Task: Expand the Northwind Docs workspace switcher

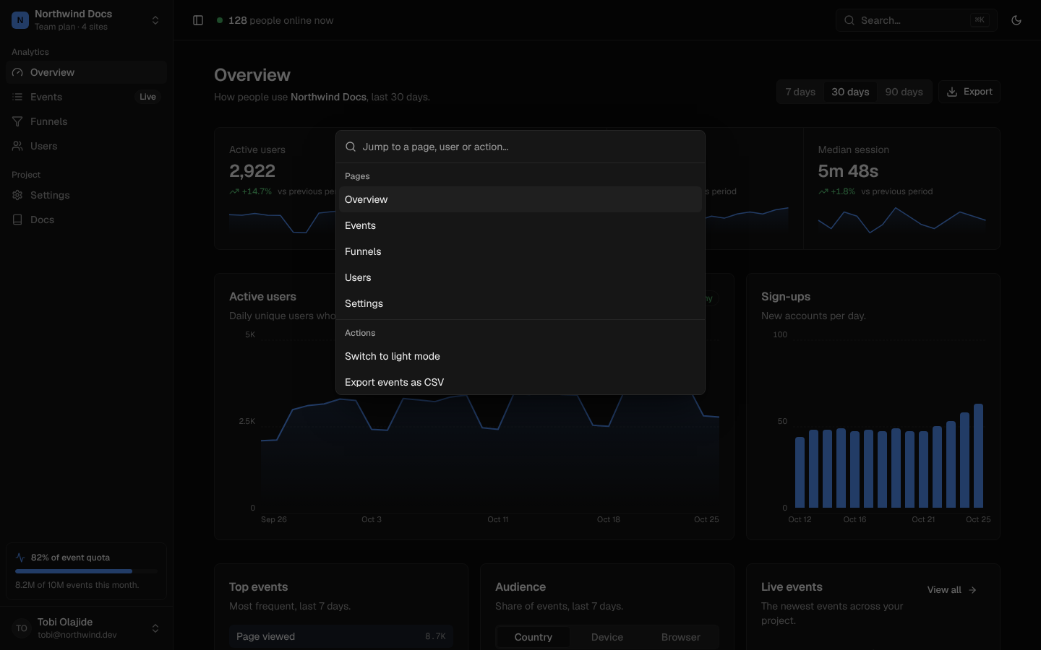Action: pyautogui.click(x=86, y=20)
